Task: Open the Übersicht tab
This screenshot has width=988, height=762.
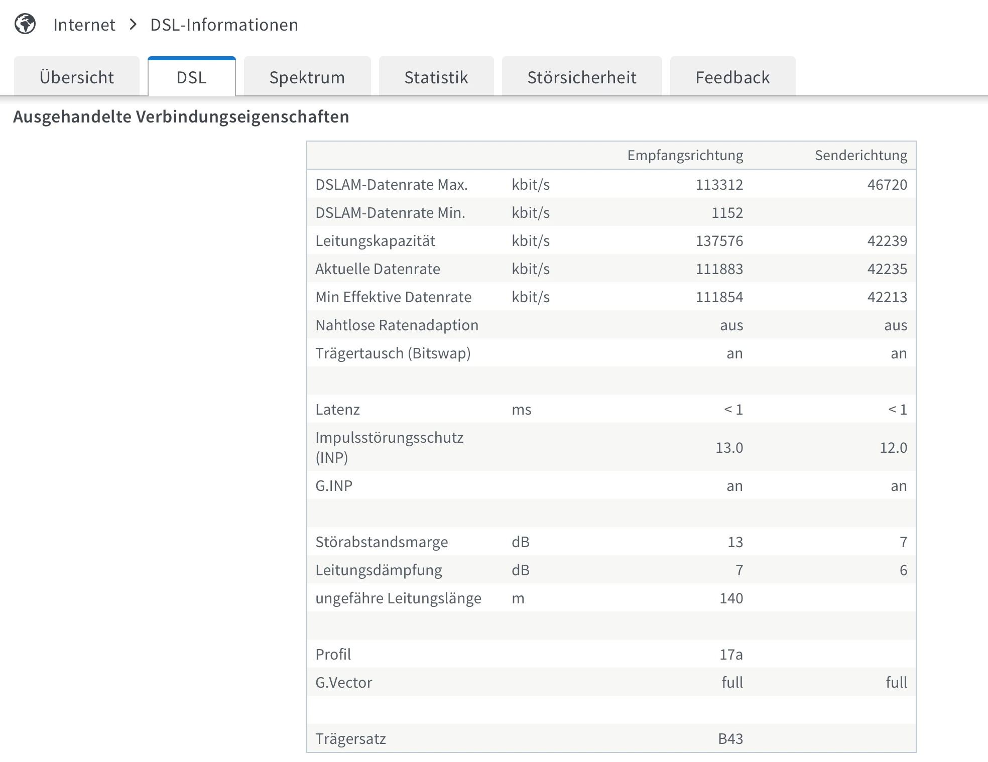Action: [x=77, y=77]
